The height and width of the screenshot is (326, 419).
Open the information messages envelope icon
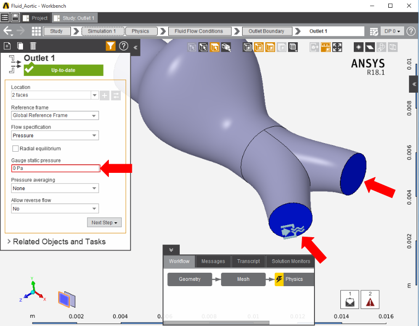pos(350,300)
